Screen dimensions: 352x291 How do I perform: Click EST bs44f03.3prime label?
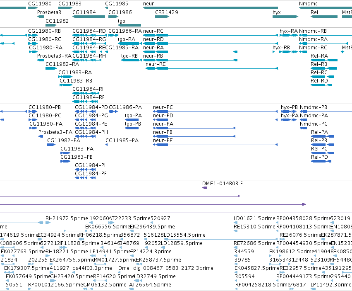(92, 268)
